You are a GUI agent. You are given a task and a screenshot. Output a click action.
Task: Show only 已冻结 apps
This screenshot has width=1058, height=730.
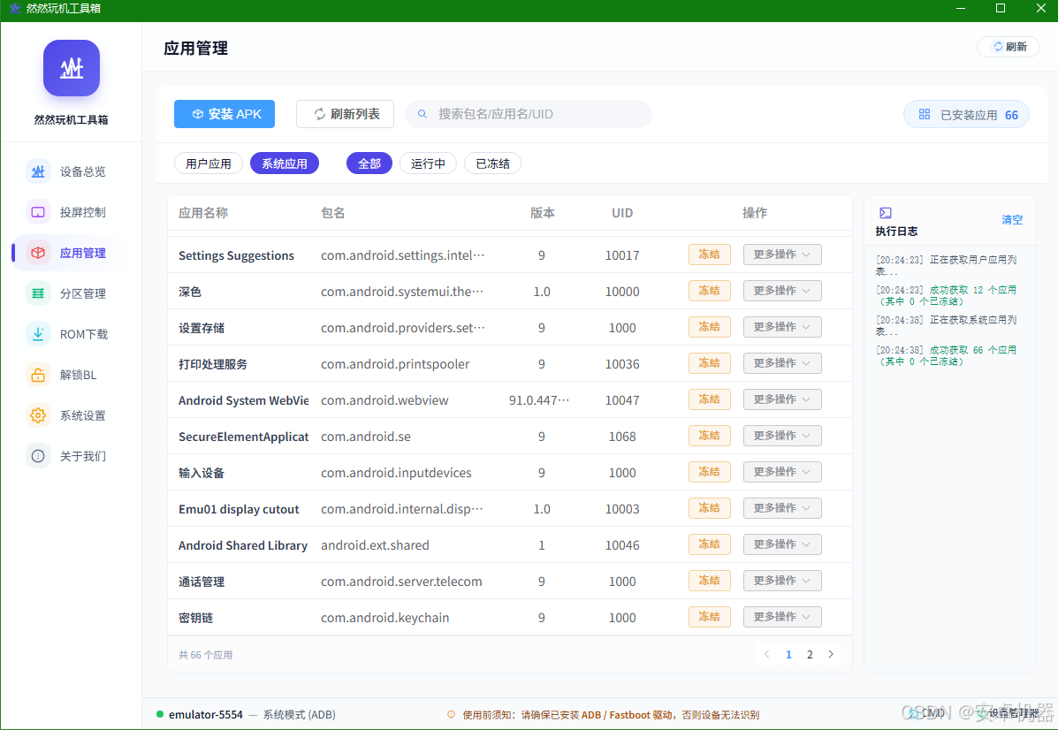point(492,163)
